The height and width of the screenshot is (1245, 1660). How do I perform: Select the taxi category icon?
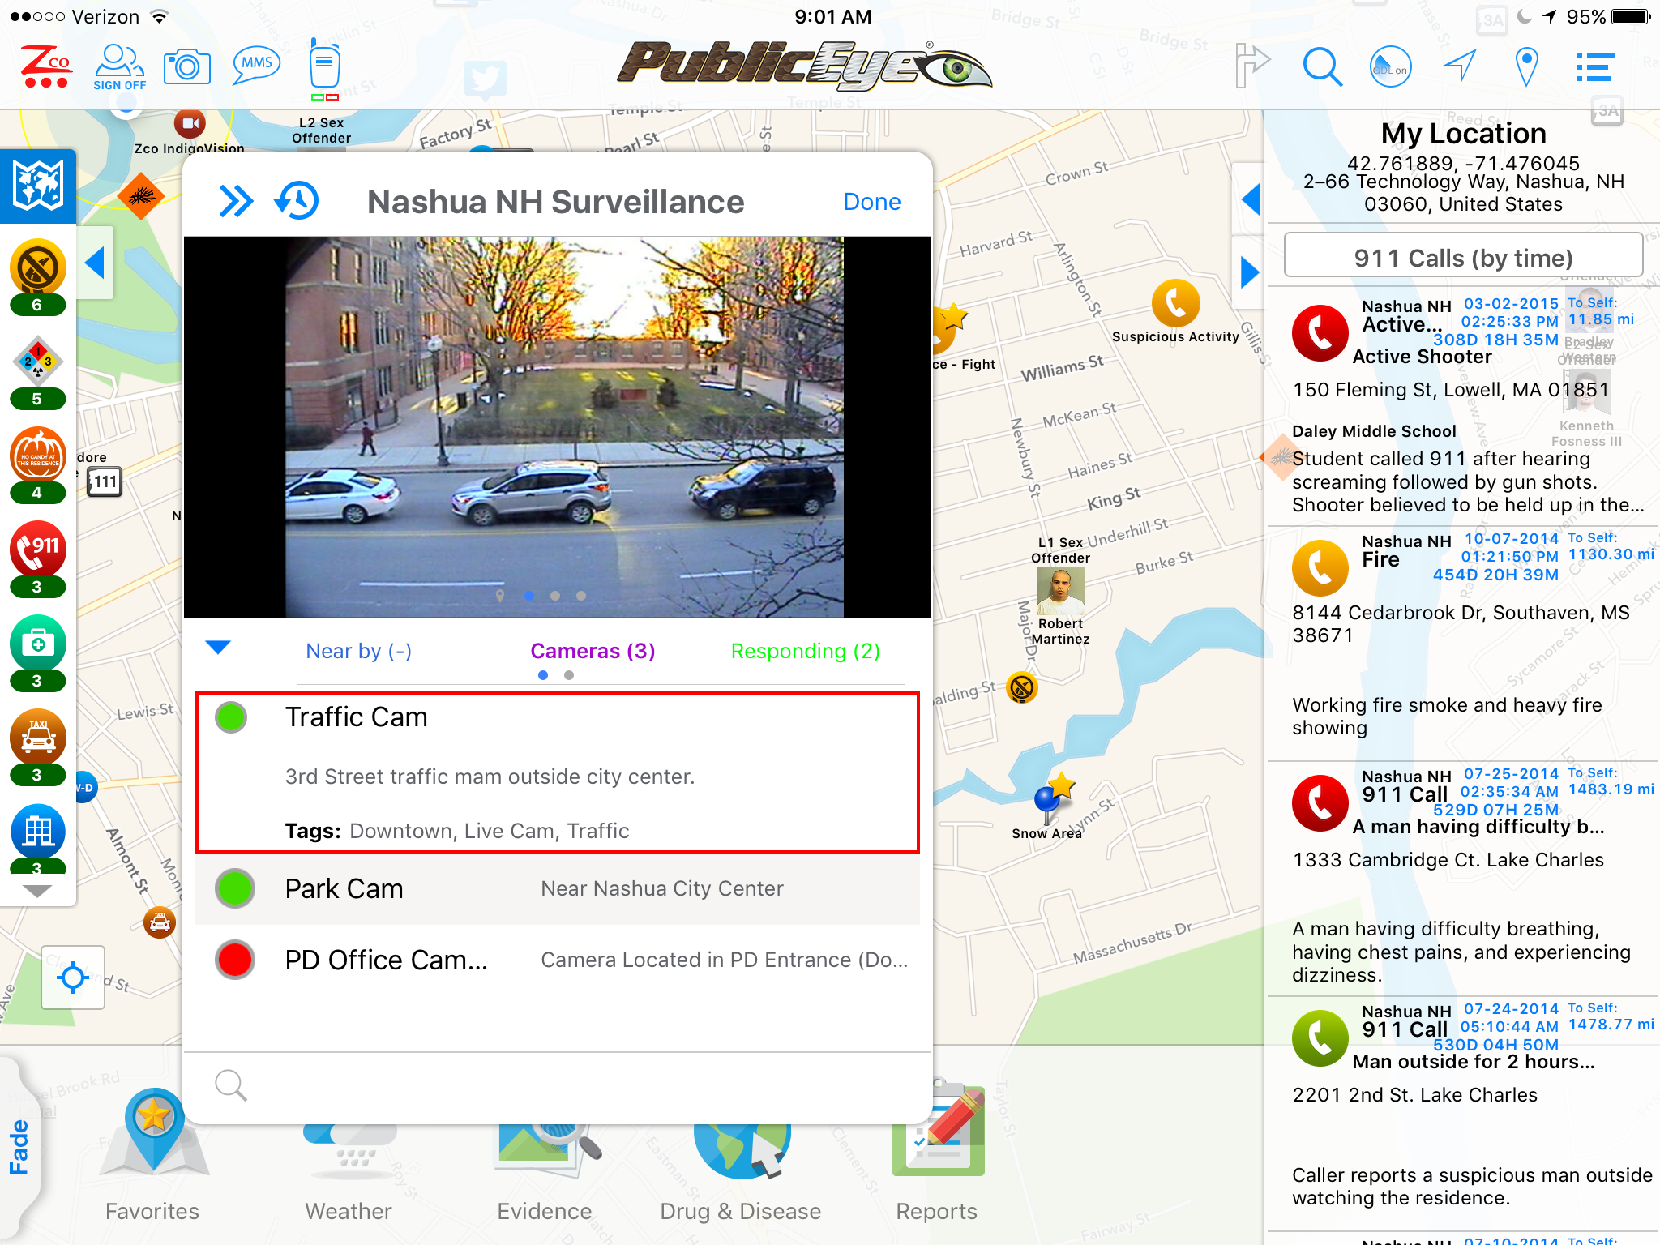37,747
